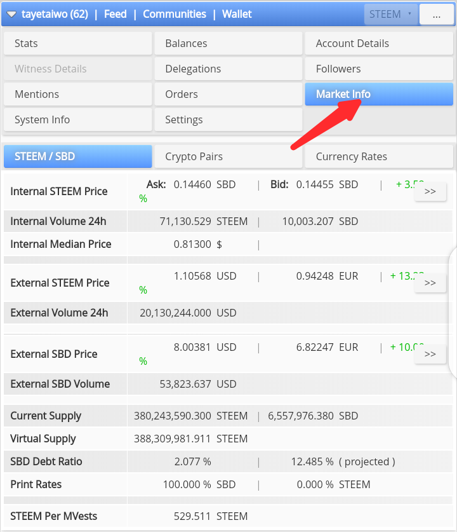Click the Print Rates 100.000 % SBD value
The width and height of the screenshot is (457, 532).
point(199,484)
